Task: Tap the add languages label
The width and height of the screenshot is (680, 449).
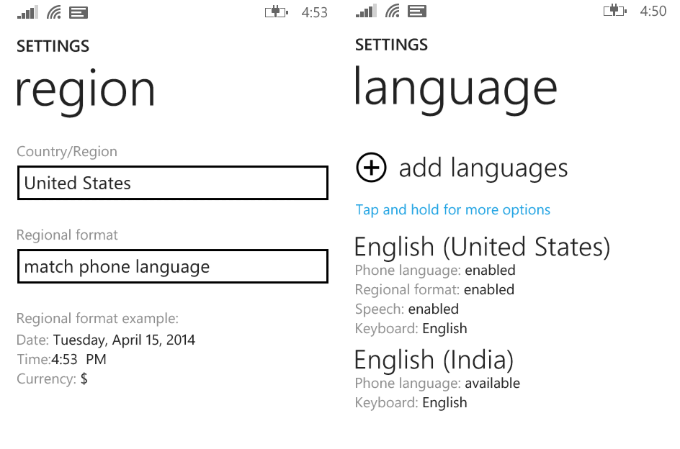Action: pos(483,168)
